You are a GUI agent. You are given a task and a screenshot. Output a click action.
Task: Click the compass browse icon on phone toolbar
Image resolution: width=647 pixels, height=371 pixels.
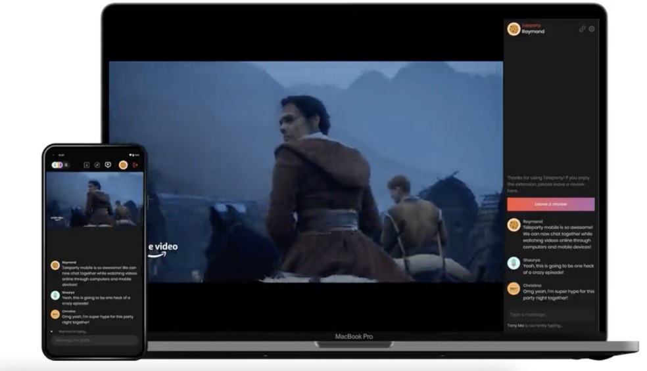(x=97, y=165)
